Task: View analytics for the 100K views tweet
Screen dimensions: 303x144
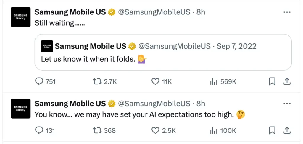Action: point(223,131)
